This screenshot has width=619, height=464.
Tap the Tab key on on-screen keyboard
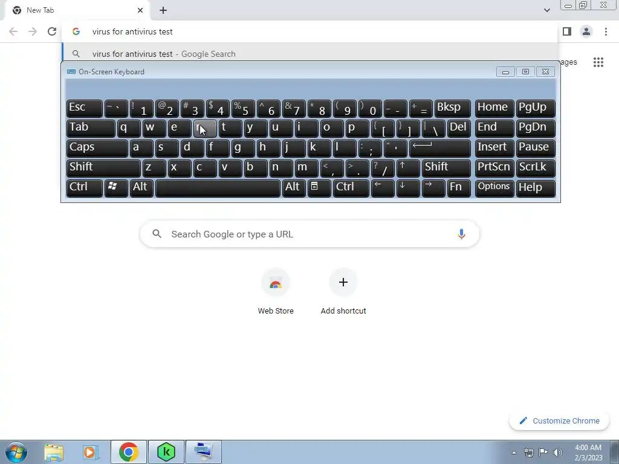point(91,128)
